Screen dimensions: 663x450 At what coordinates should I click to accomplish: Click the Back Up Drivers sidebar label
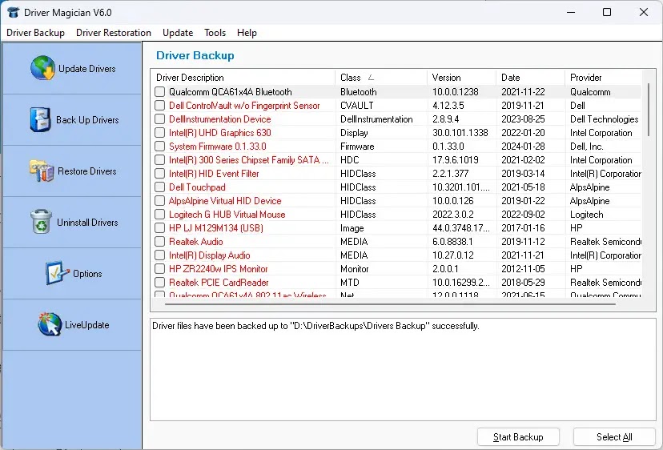click(87, 119)
